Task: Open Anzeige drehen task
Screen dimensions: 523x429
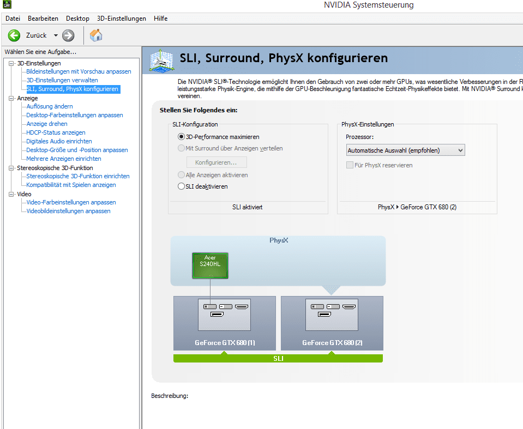Action: pyautogui.click(x=47, y=124)
